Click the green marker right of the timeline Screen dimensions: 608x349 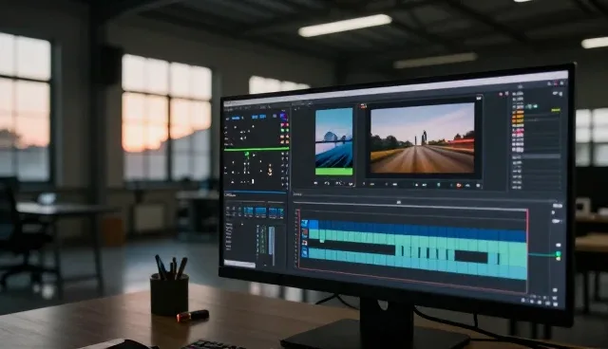(558, 254)
